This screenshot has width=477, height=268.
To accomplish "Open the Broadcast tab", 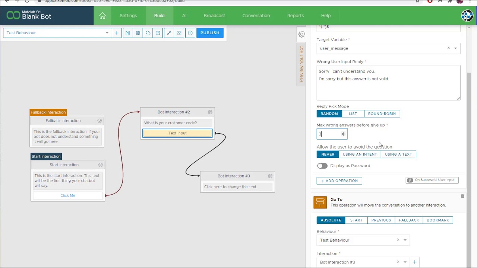I will point(214,16).
